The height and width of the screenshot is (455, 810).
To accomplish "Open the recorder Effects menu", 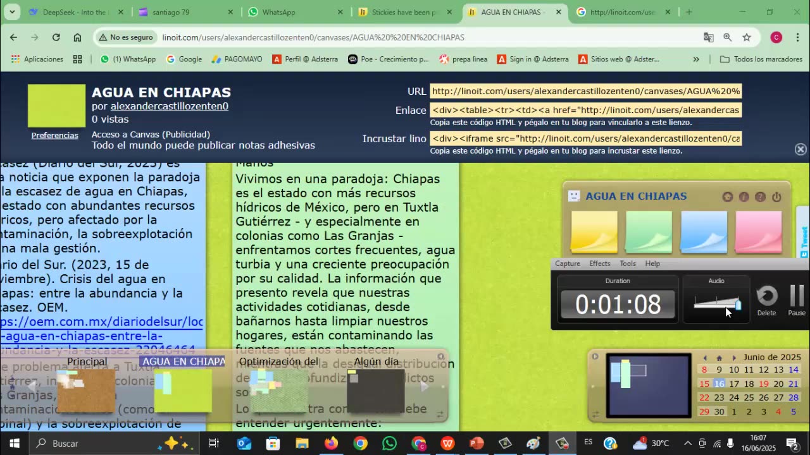I will 600,264.
